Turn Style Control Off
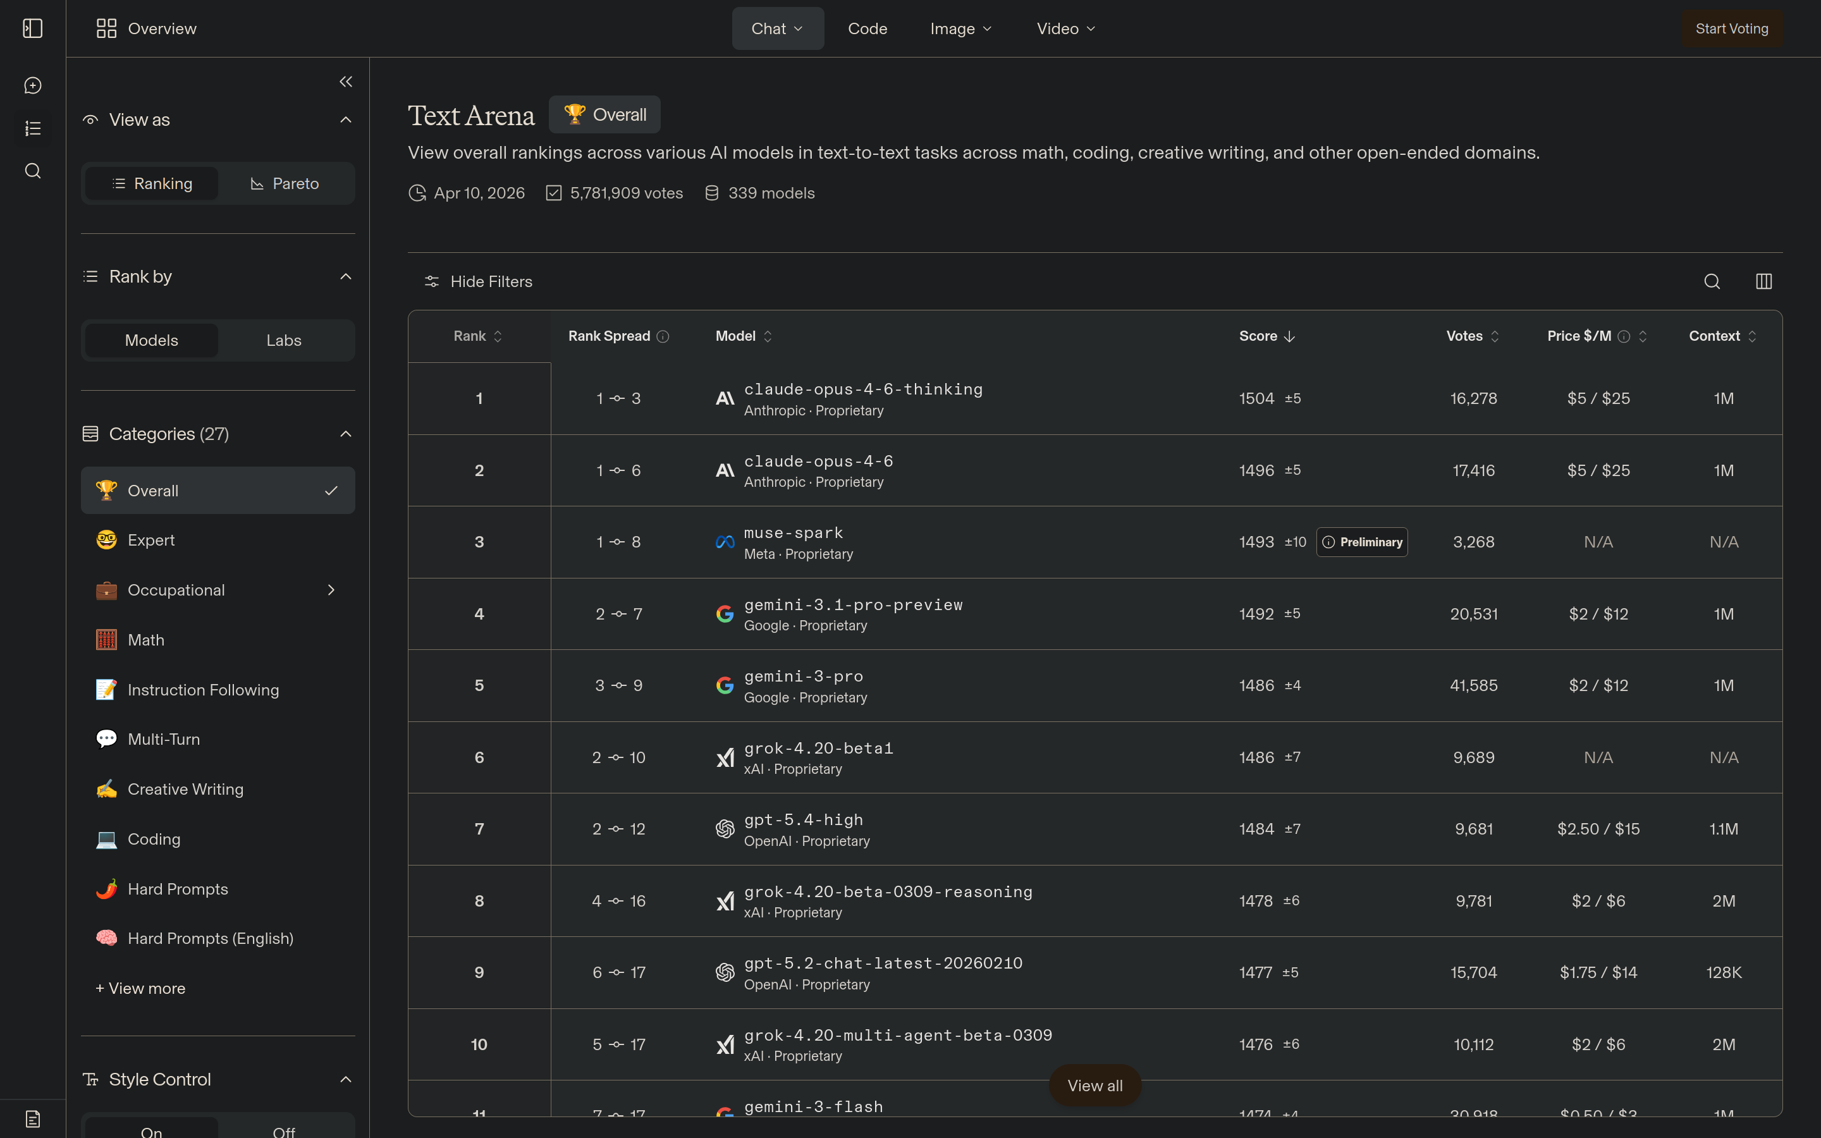The height and width of the screenshot is (1138, 1821). point(284,1130)
